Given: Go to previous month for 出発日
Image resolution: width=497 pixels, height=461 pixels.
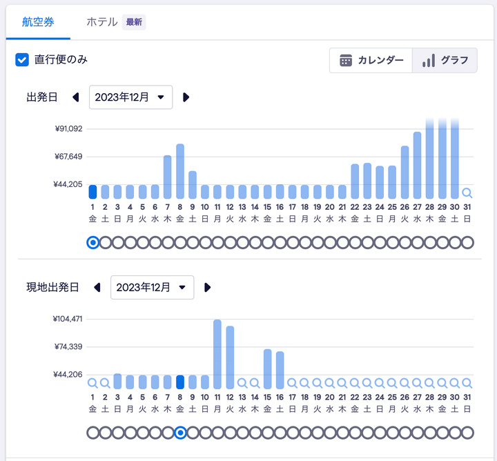Looking at the screenshot, I should 76,97.
